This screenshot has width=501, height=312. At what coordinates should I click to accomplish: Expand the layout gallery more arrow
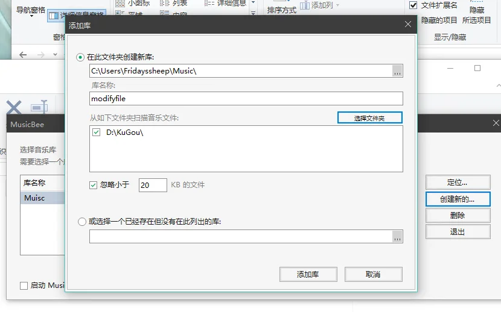pos(253,13)
